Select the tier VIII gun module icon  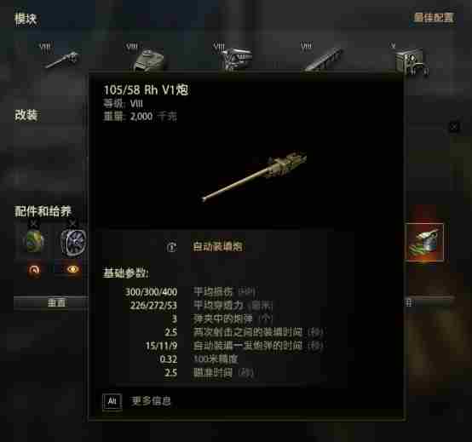[62, 60]
